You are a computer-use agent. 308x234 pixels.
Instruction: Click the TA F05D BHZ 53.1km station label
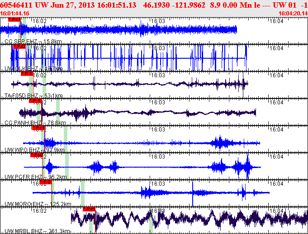click(27, 96)
